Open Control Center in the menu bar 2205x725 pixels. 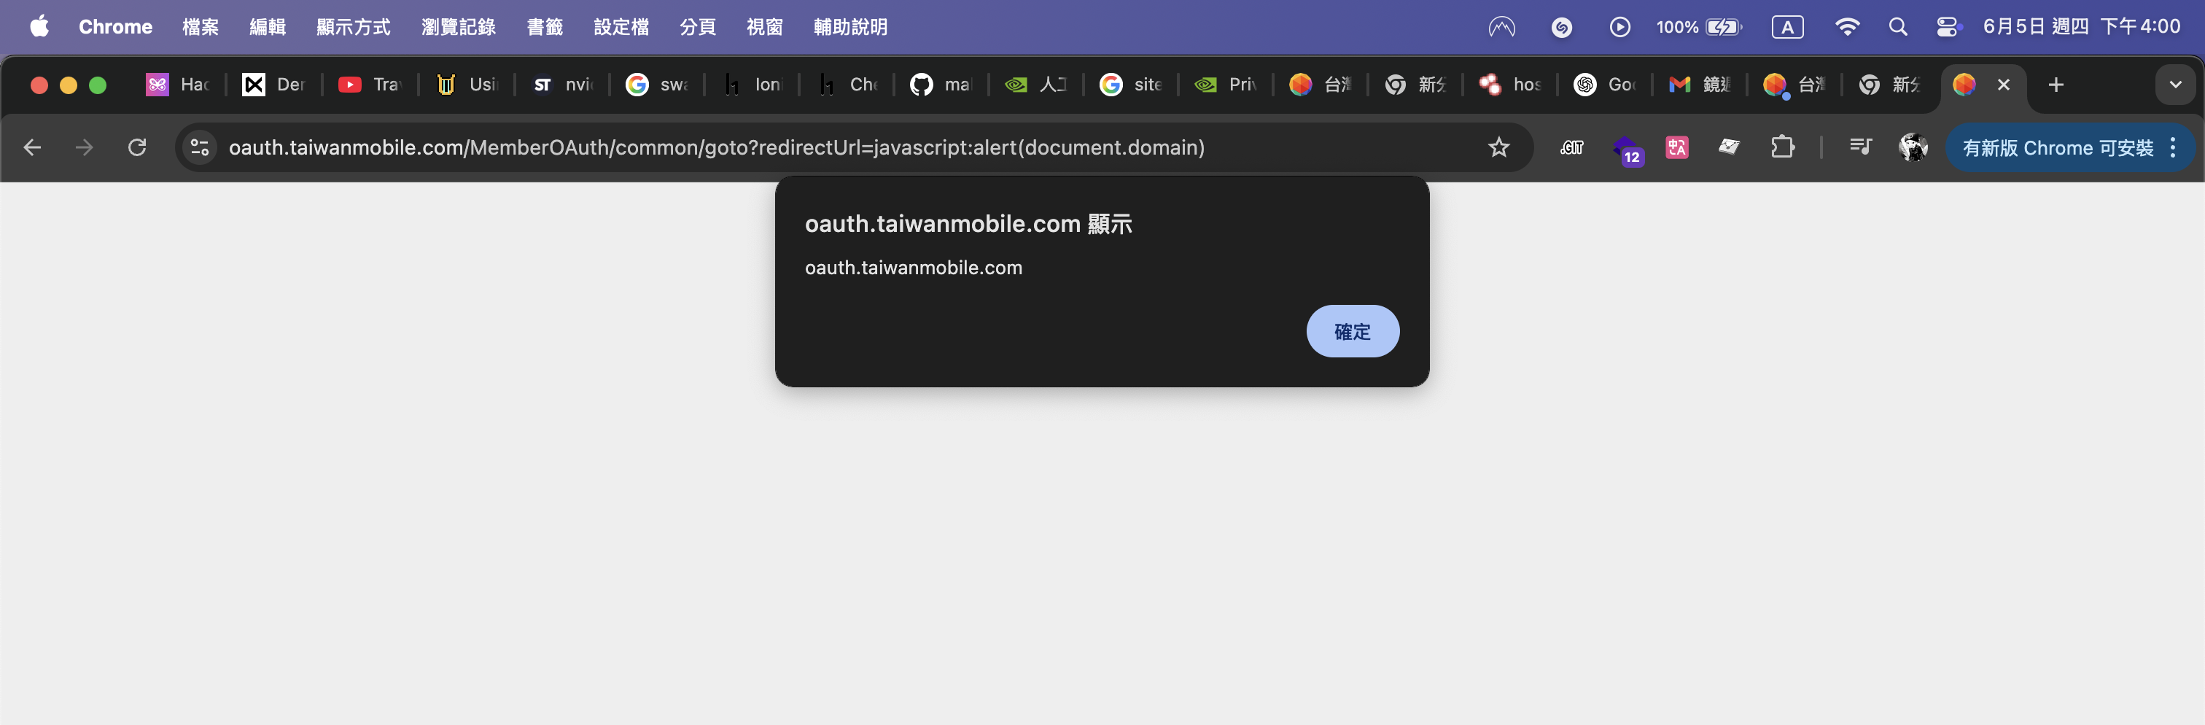(1948, 26)
